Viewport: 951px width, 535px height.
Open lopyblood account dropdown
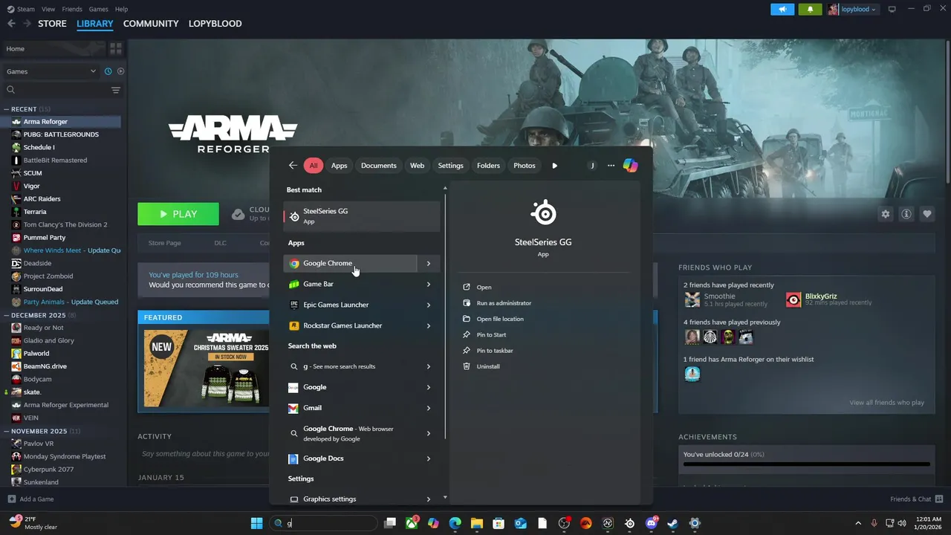click(x=852, y=9)
